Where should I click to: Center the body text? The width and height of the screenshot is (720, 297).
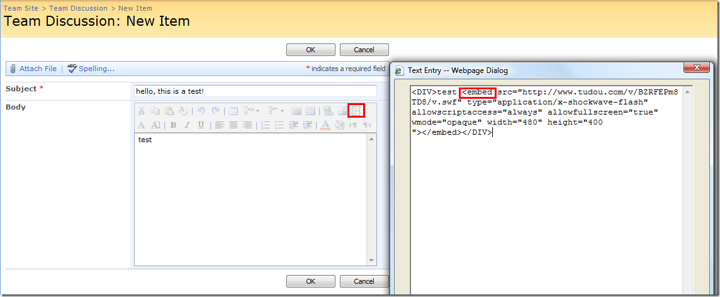tap(233, 125)
